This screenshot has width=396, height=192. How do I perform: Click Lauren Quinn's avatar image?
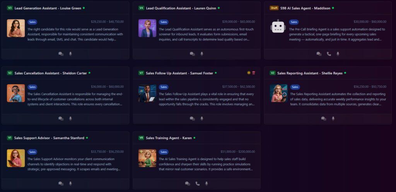click(x=147, y=28)
